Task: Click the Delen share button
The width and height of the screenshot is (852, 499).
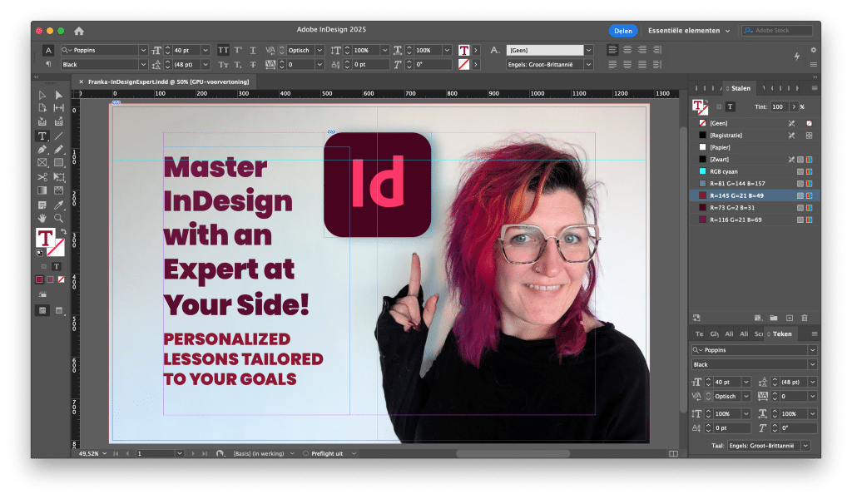Action: 622,31
